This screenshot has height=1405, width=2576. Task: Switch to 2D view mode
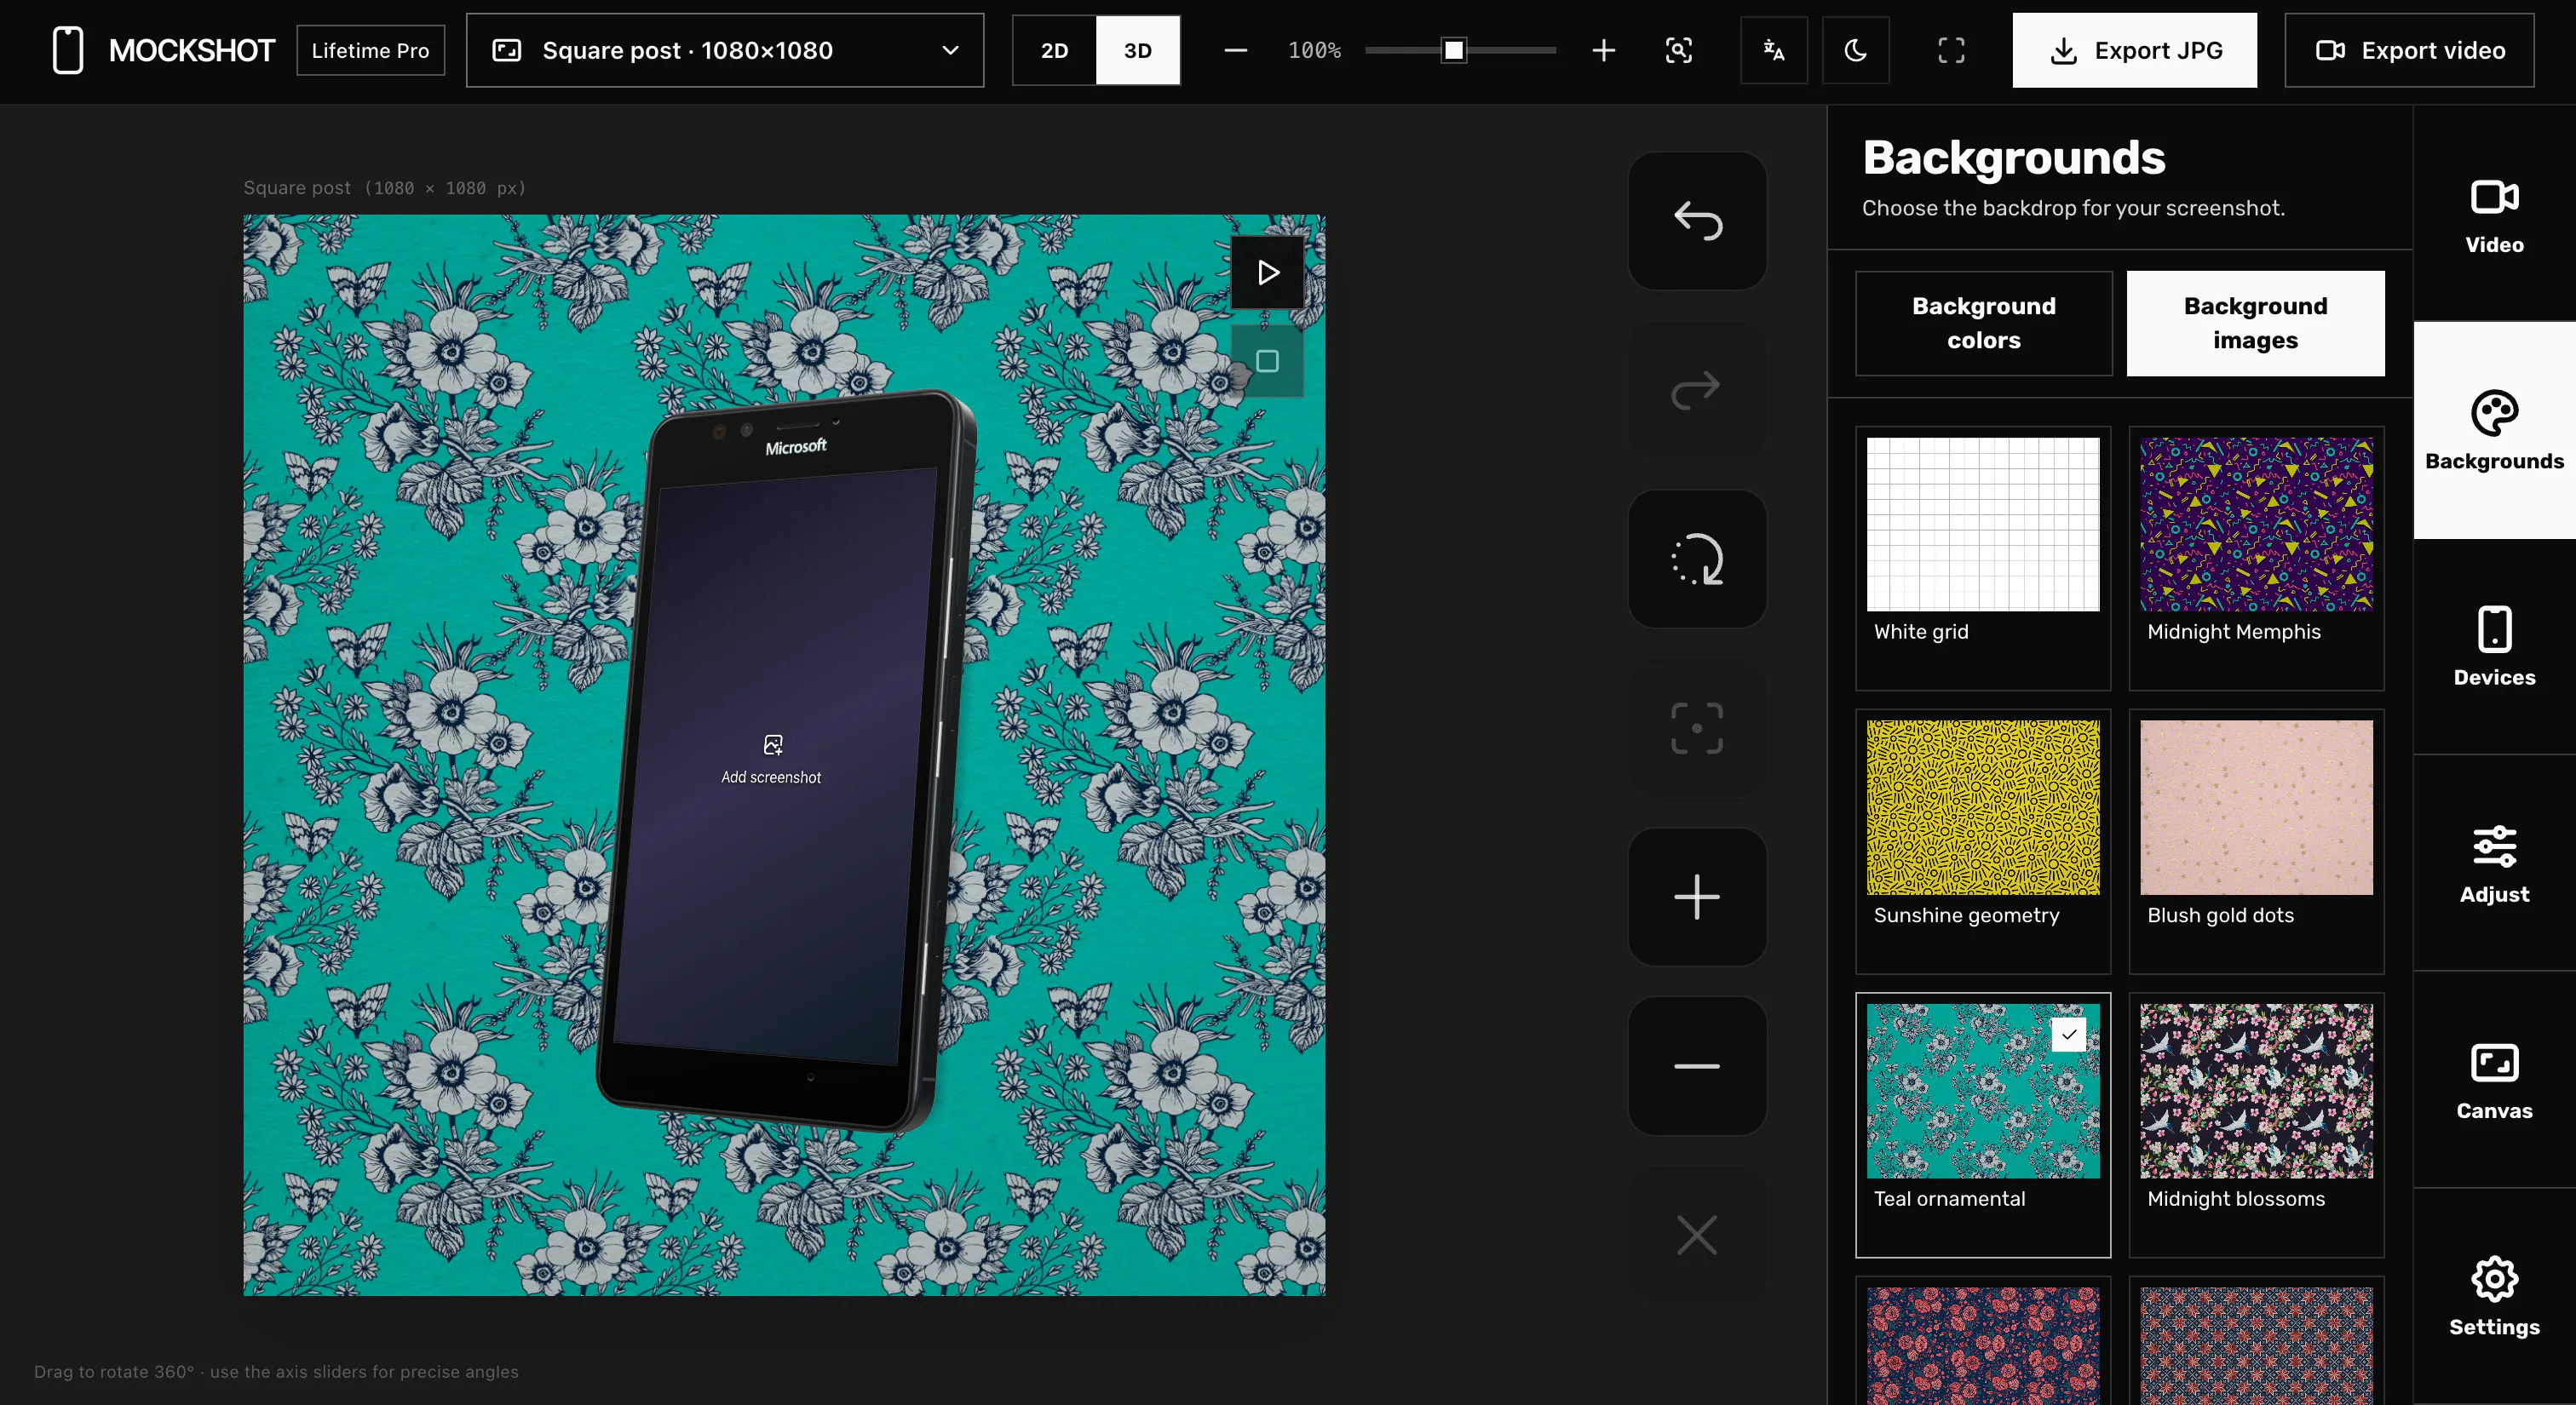1055,50
